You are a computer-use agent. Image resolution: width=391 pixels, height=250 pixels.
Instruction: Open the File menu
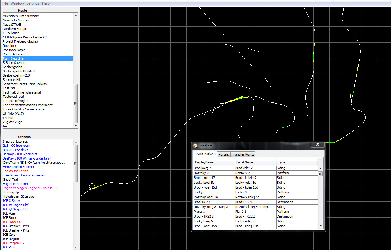[x=5, y=3]
